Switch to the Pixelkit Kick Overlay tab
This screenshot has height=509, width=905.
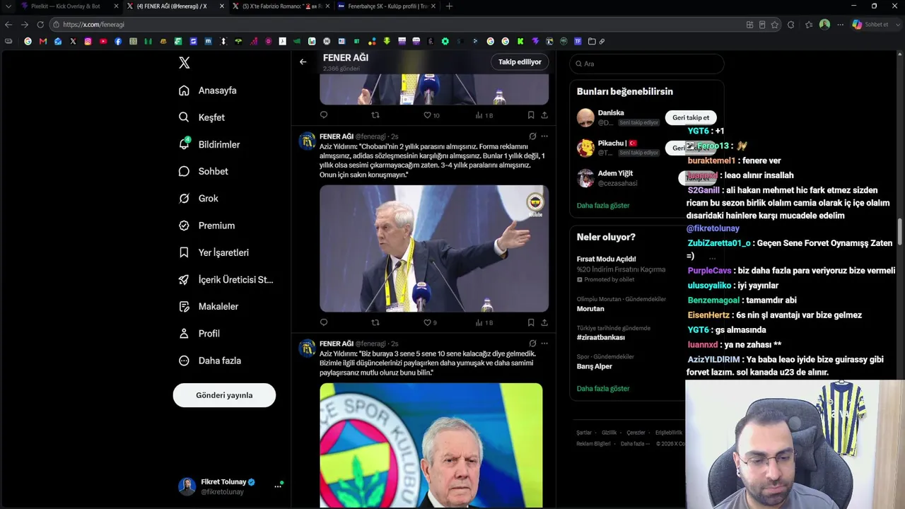[69, 6]
